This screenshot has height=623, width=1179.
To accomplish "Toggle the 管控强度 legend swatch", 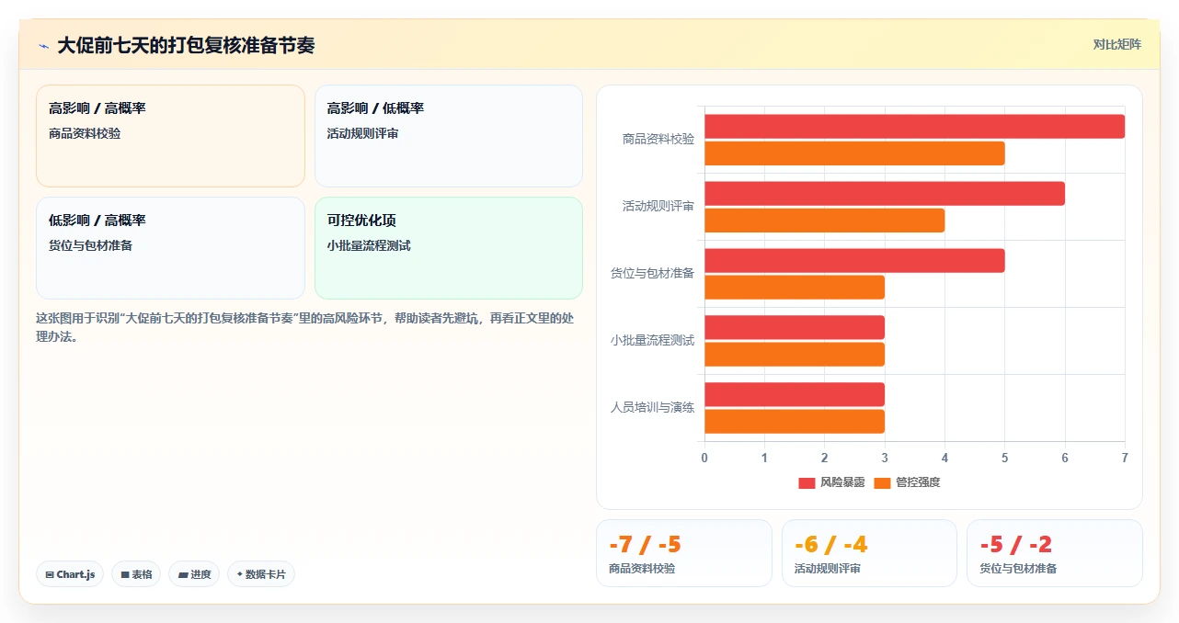I will [882, 482].
